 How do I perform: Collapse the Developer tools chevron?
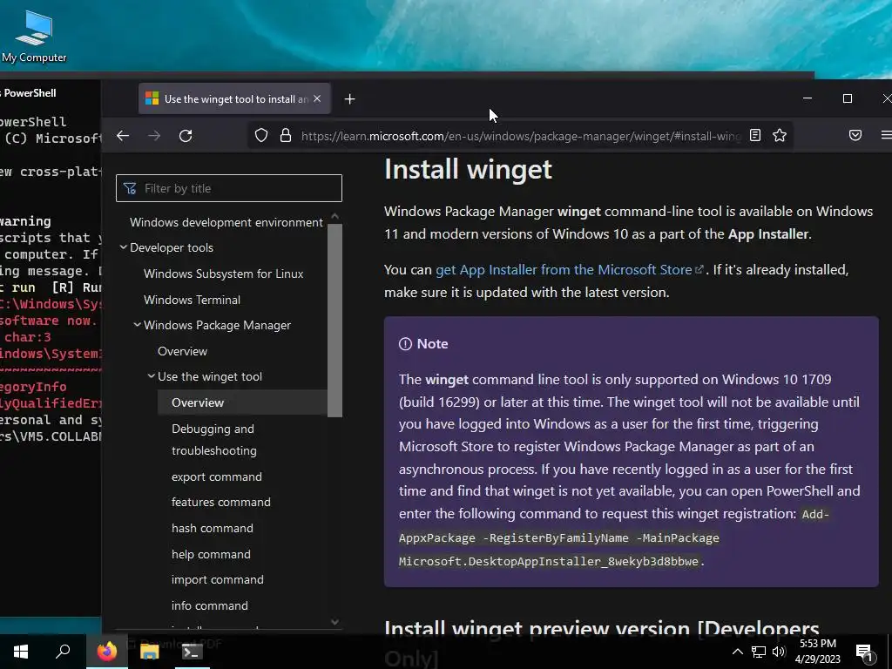pos(123,247)
